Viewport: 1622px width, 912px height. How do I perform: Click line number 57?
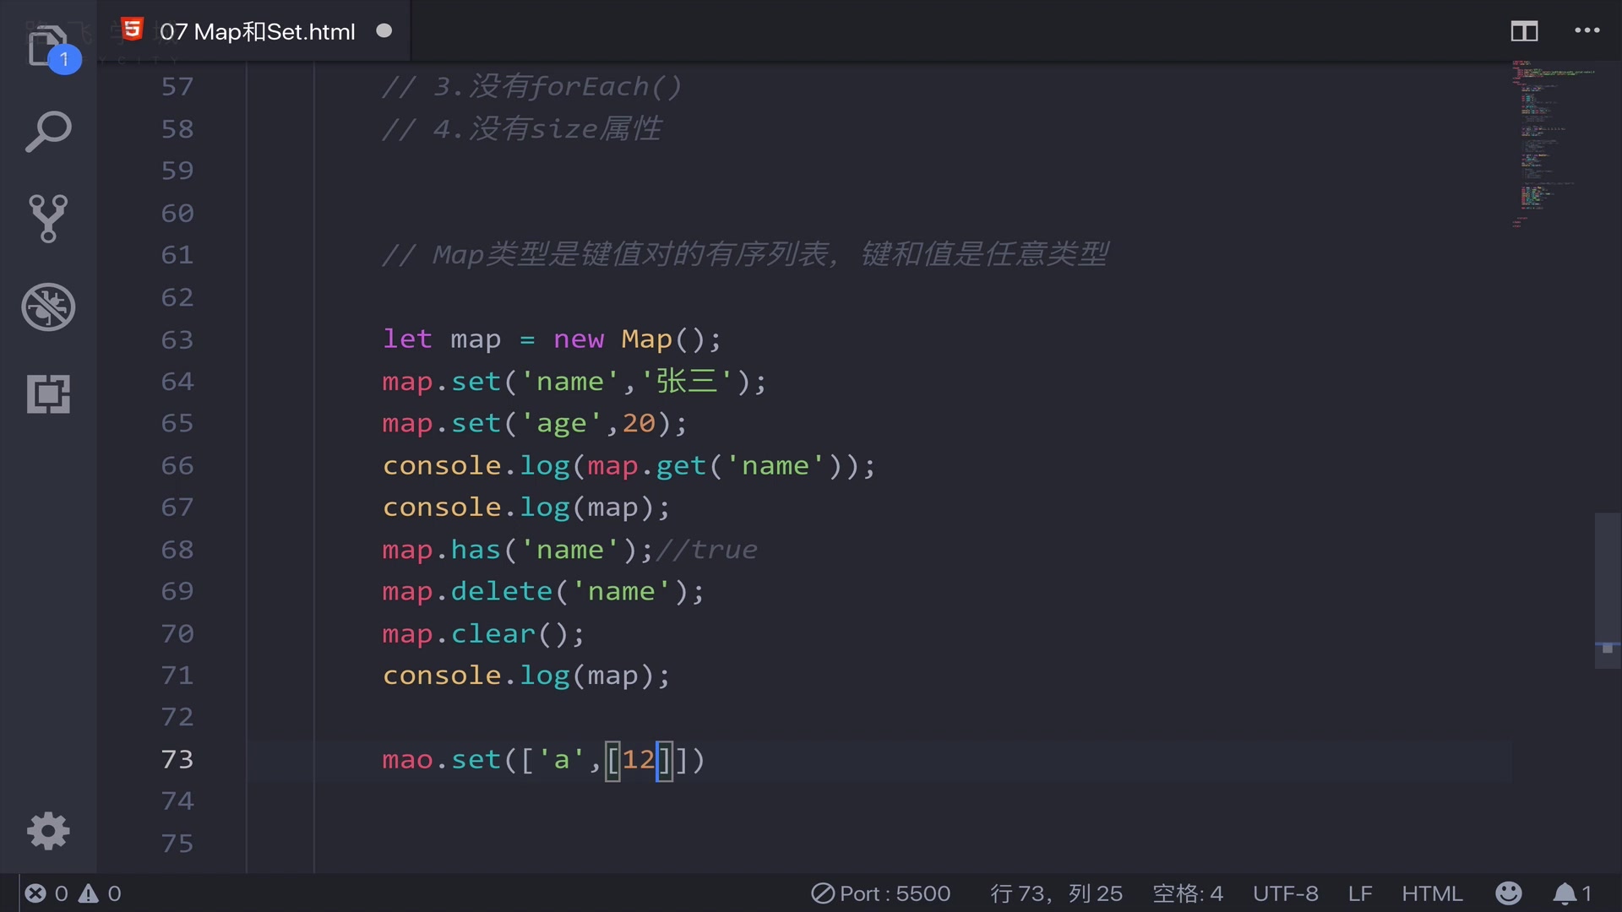[177, 86]
